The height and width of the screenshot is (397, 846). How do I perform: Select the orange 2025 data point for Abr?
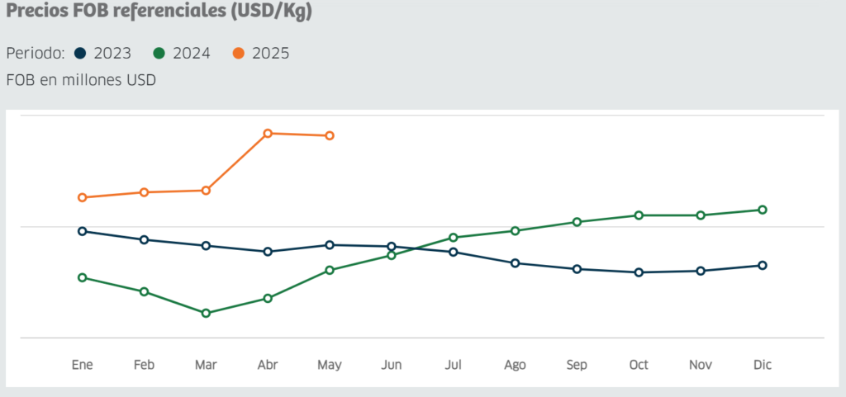point(268,133)
